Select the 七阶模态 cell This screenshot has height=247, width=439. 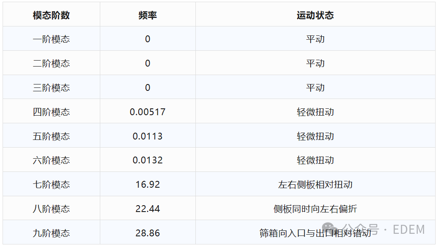pos(51,185)
